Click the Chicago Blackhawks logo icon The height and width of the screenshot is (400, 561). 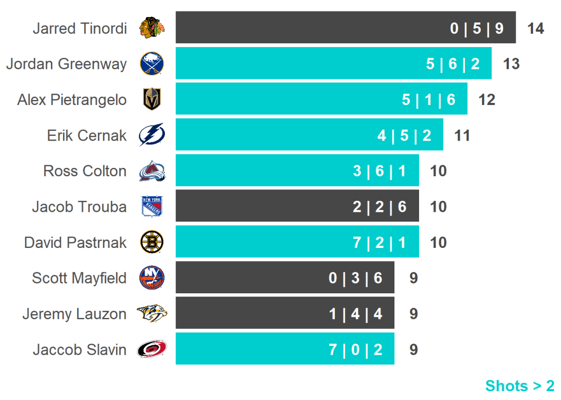152,28
